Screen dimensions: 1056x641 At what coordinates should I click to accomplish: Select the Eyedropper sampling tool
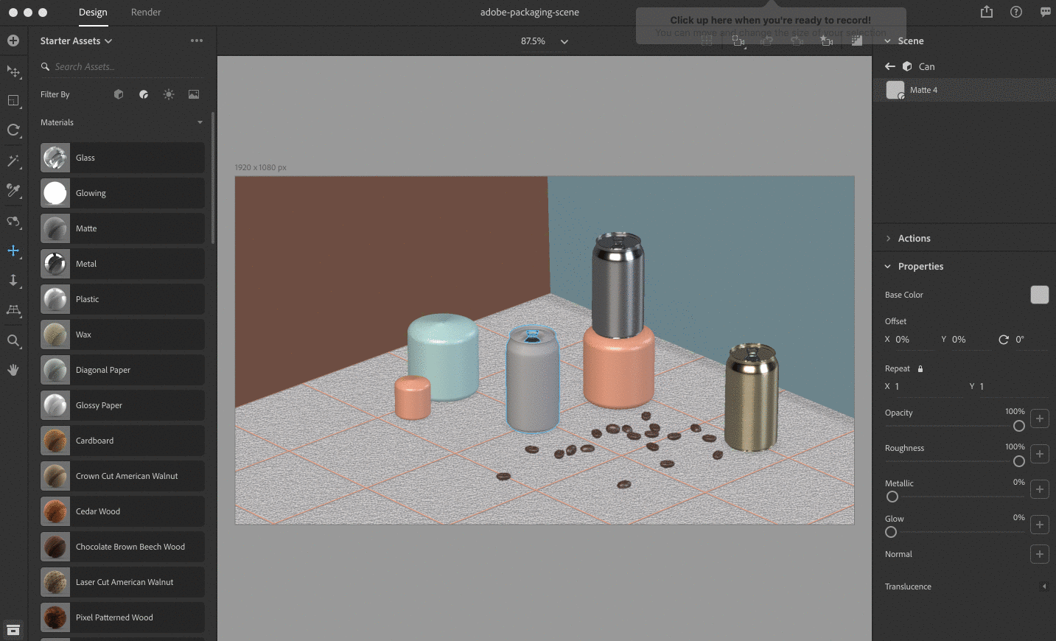tap(13, 191)
